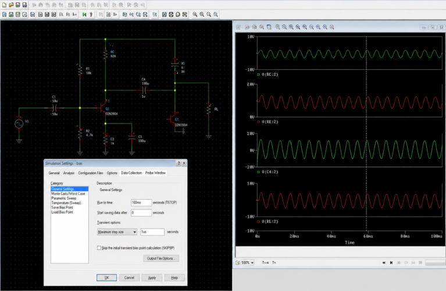Click the Open folder icon in top toolbar

pos(11,5)
